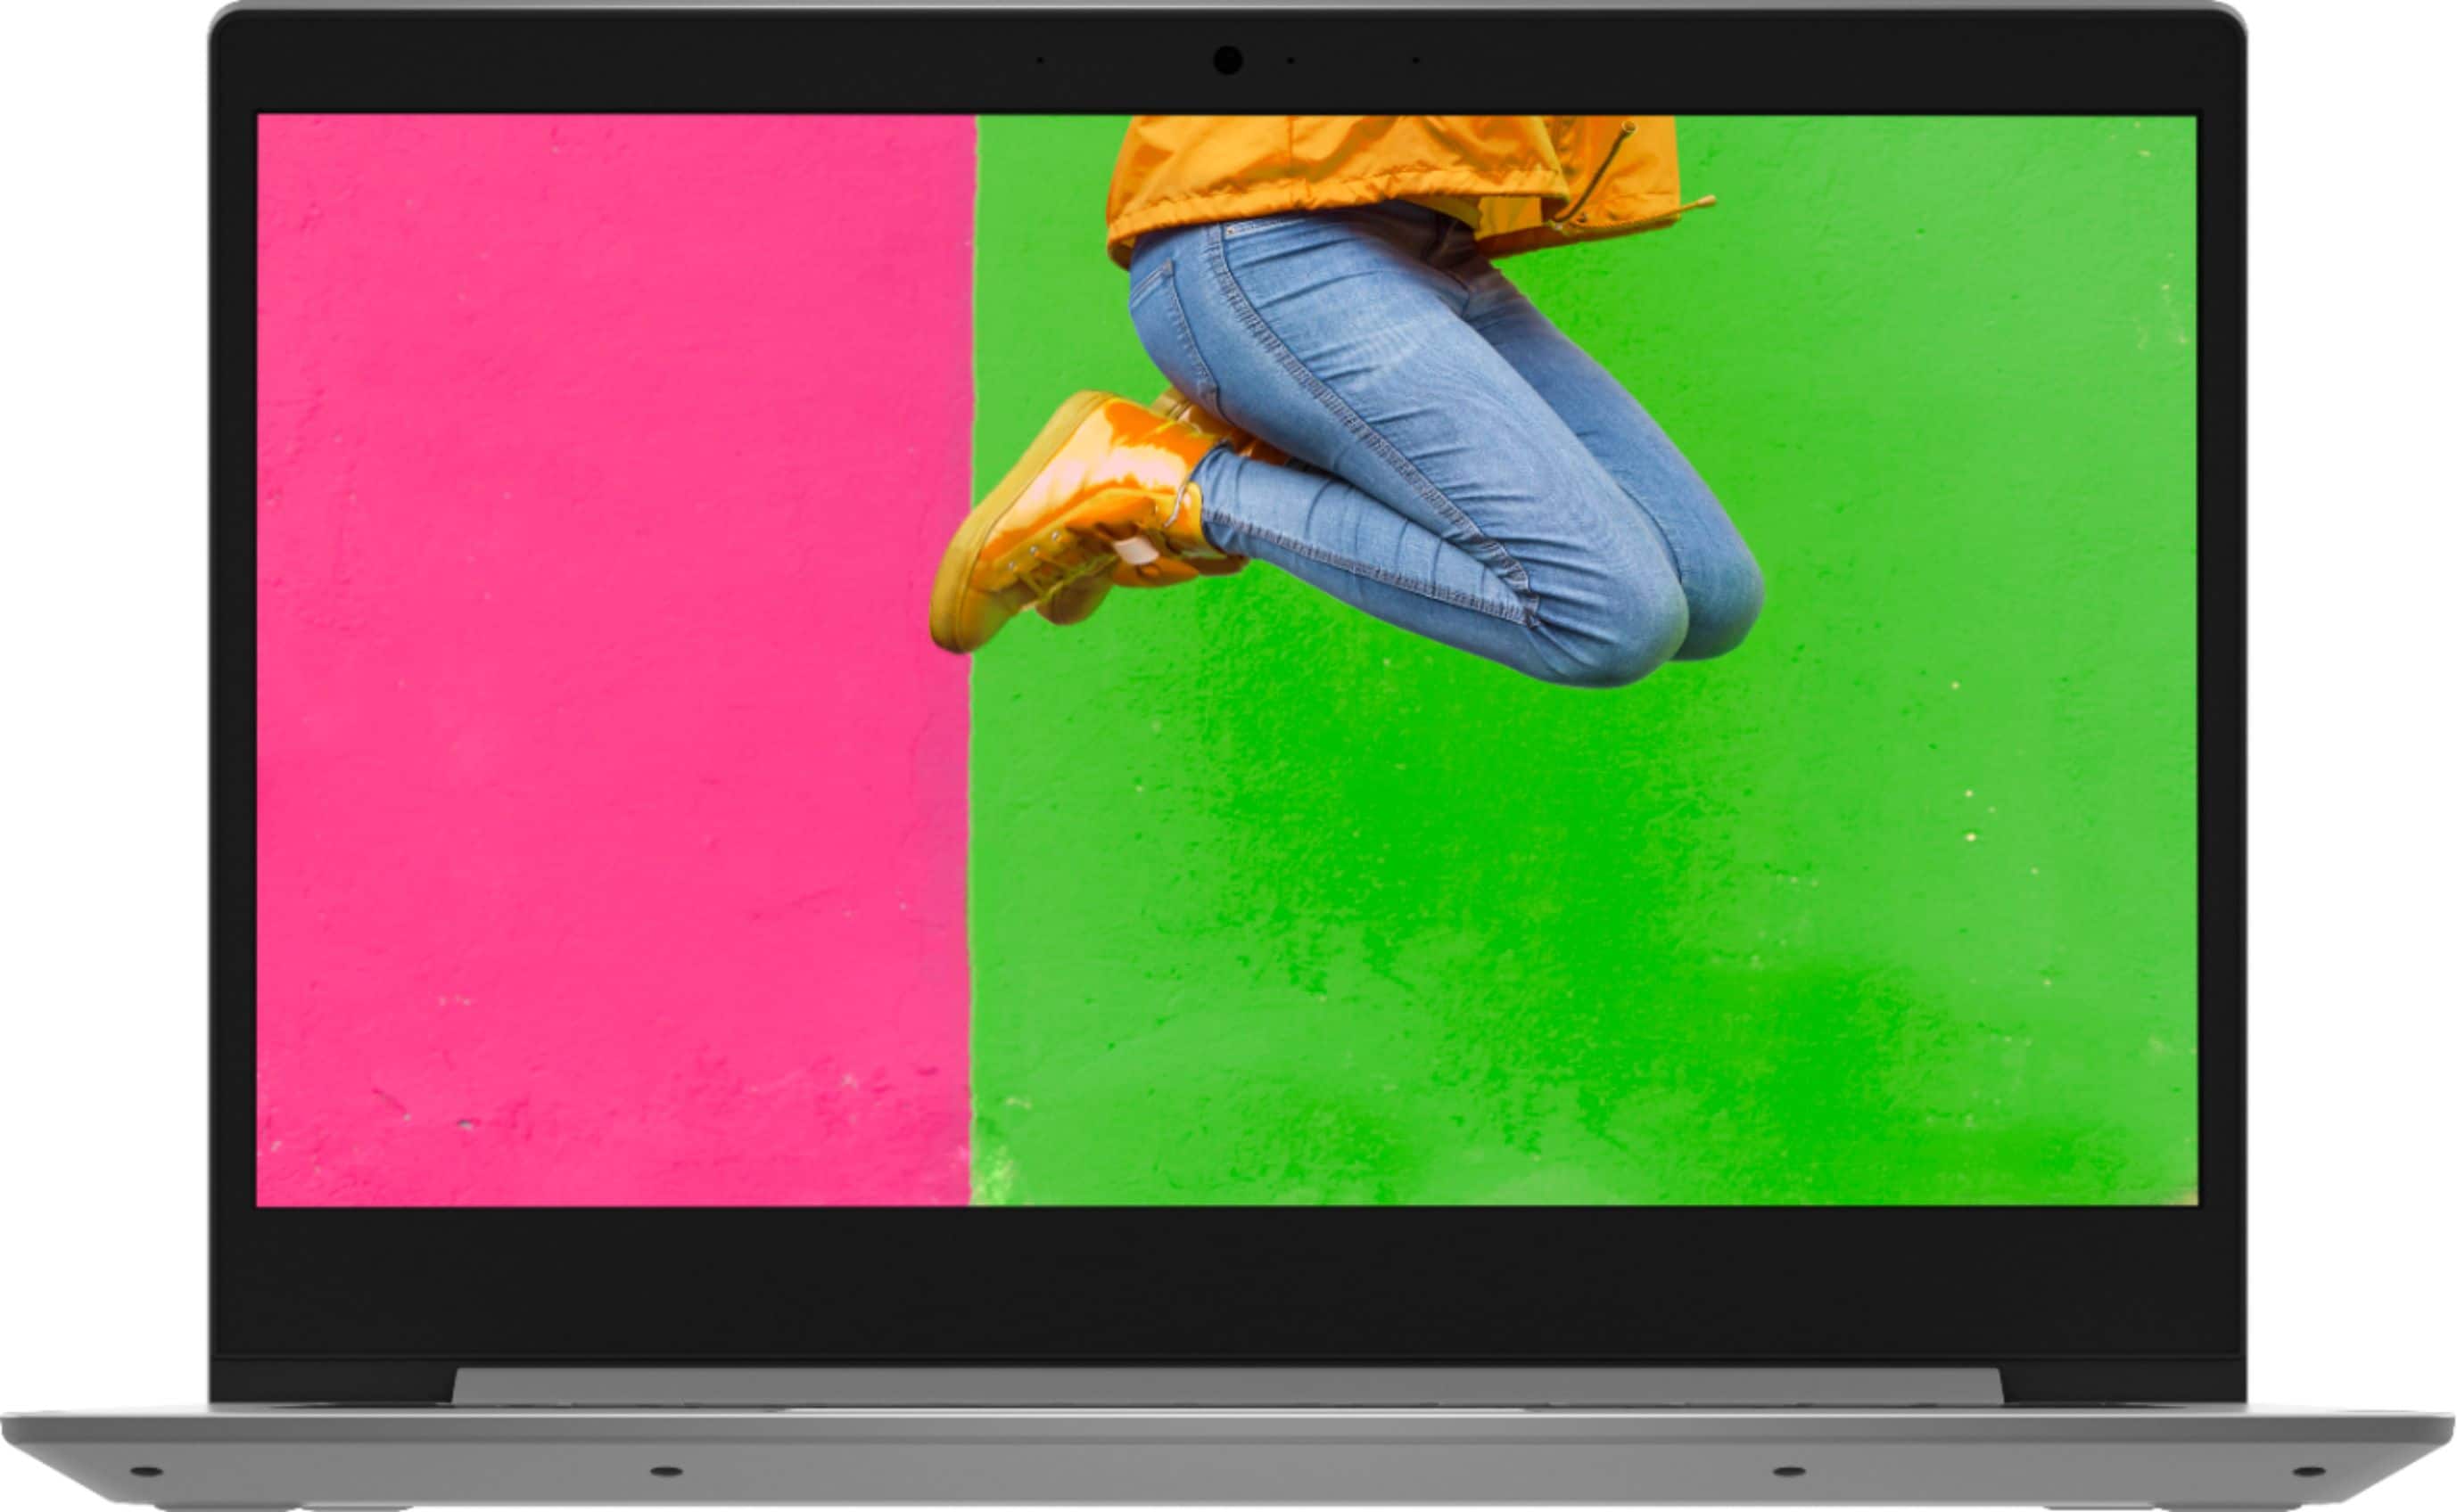Click the webcam lens above the screen
The height and width of the screenshot is (1512, 2457).
coord(1227,60)
